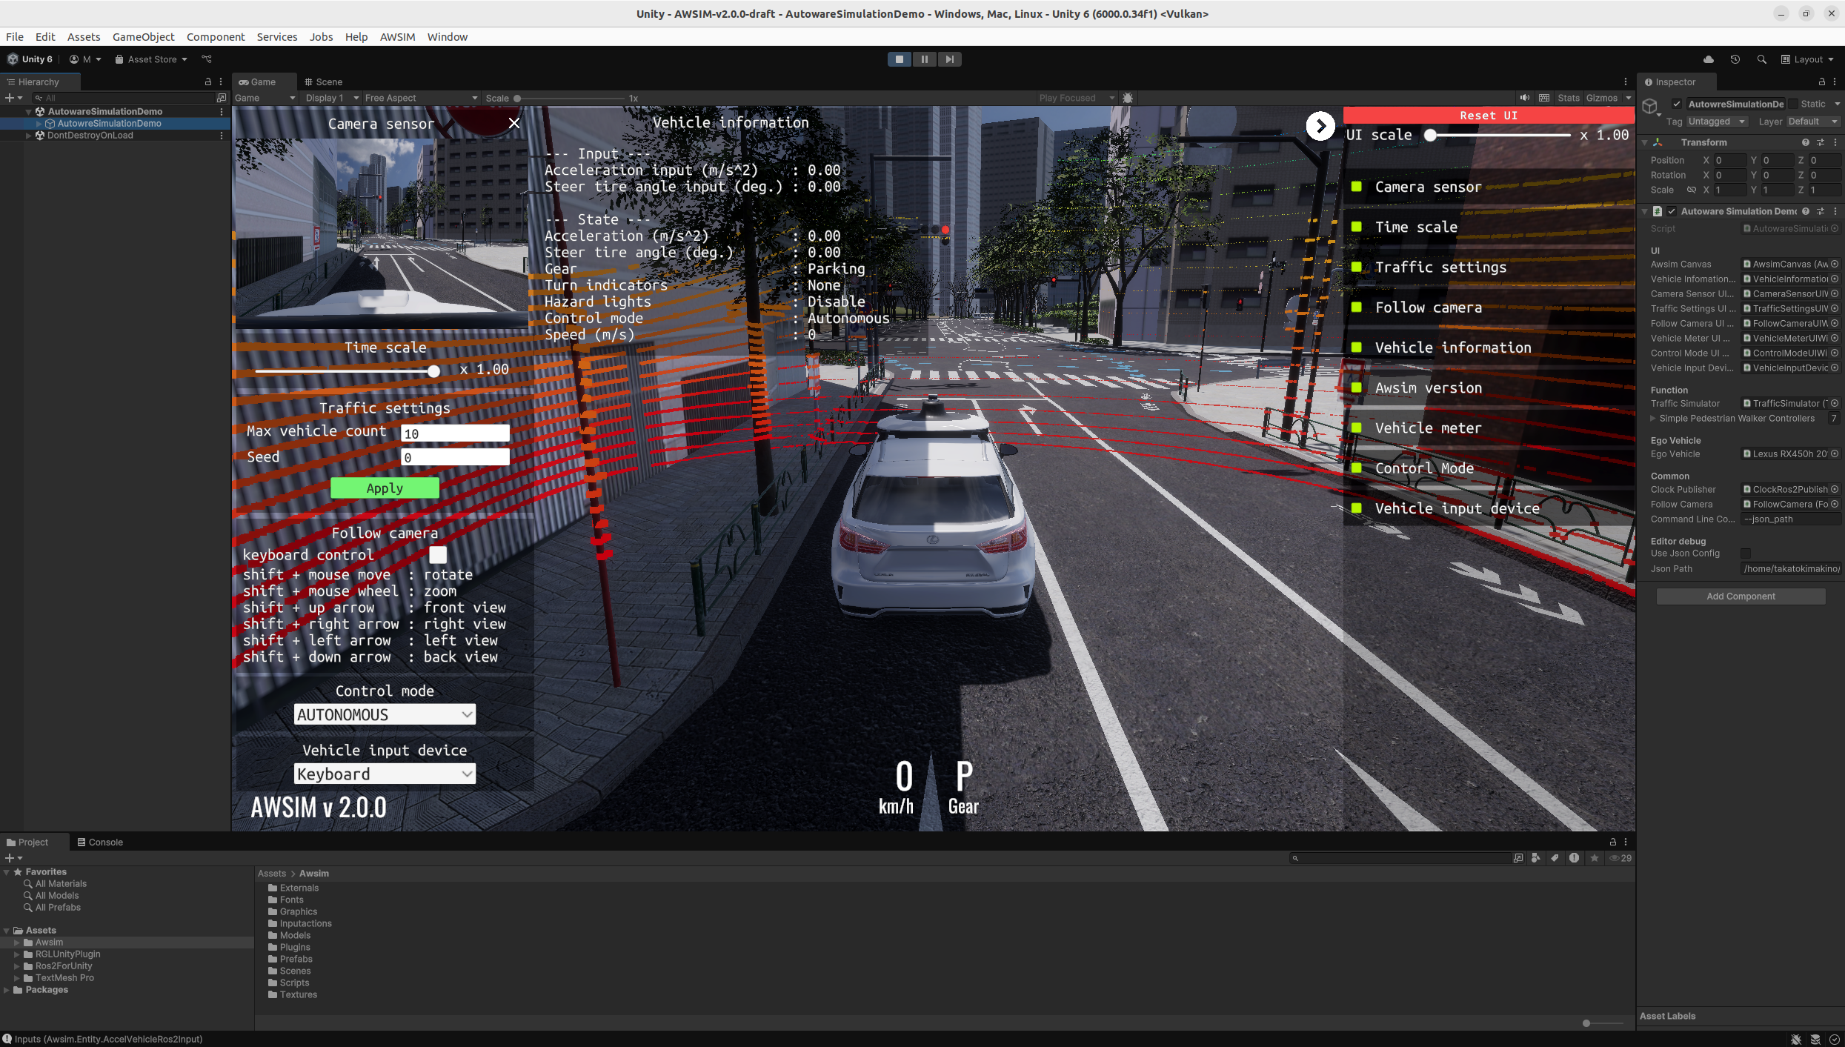Click the green Apply button
Image resolution: width=1845 pixels, height=1047 pixels.
[385, 488]
